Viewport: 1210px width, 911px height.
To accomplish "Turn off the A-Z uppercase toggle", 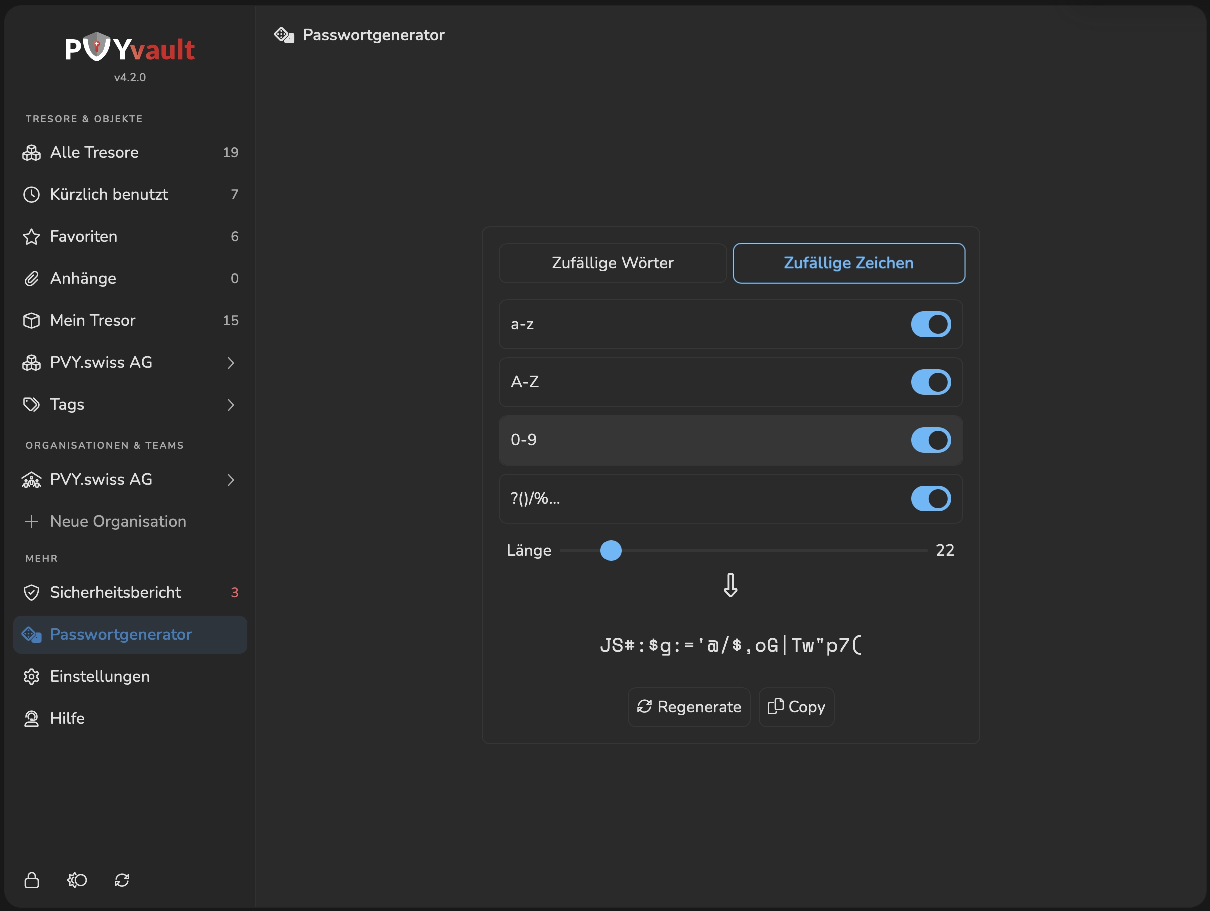I will click(931, 382).
